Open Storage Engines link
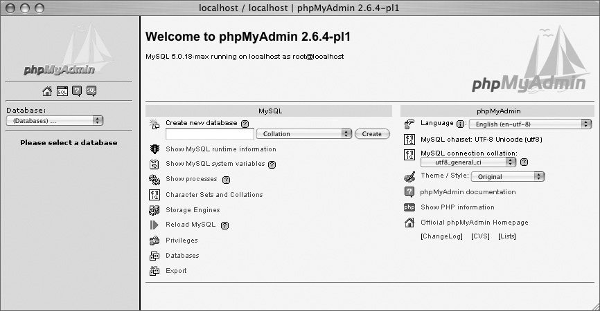 193,210
